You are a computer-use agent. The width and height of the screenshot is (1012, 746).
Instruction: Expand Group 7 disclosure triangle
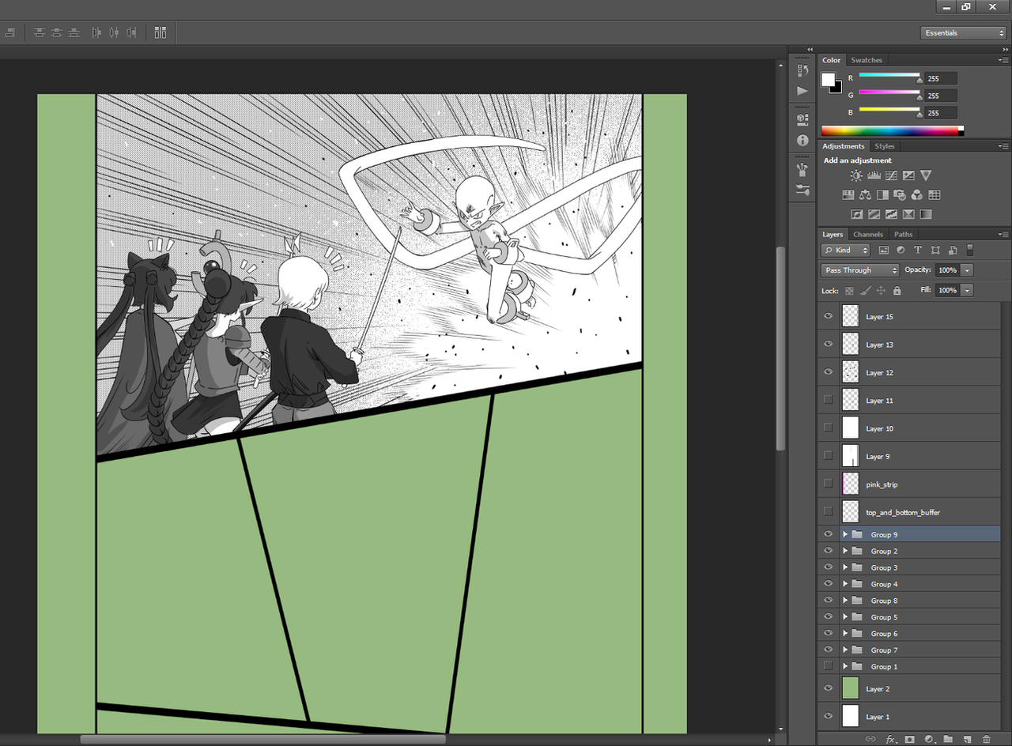click(x=845, y=650)
